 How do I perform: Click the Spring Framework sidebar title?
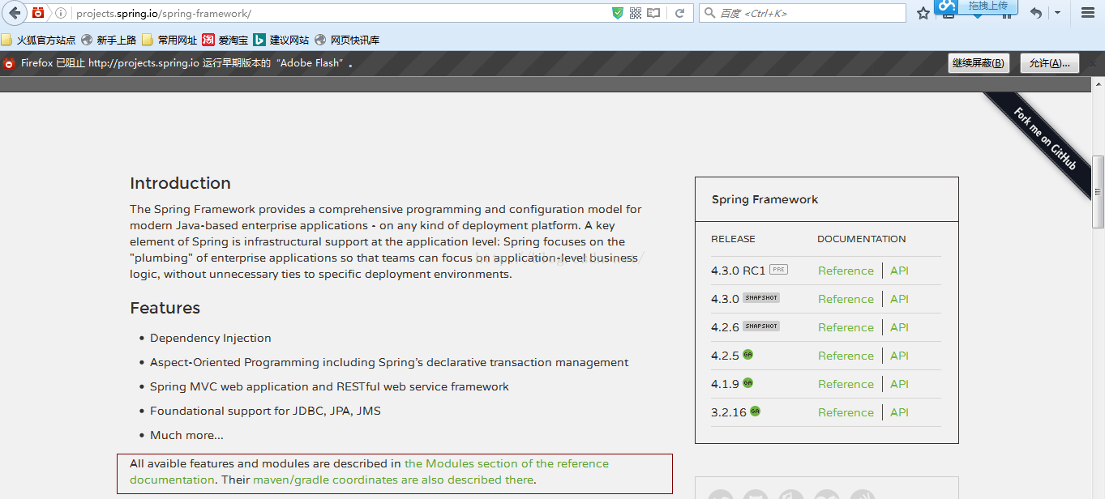click(765, 199)
